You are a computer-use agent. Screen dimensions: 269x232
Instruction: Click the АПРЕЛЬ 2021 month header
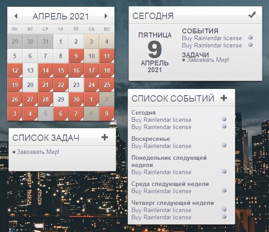(60, 16)
